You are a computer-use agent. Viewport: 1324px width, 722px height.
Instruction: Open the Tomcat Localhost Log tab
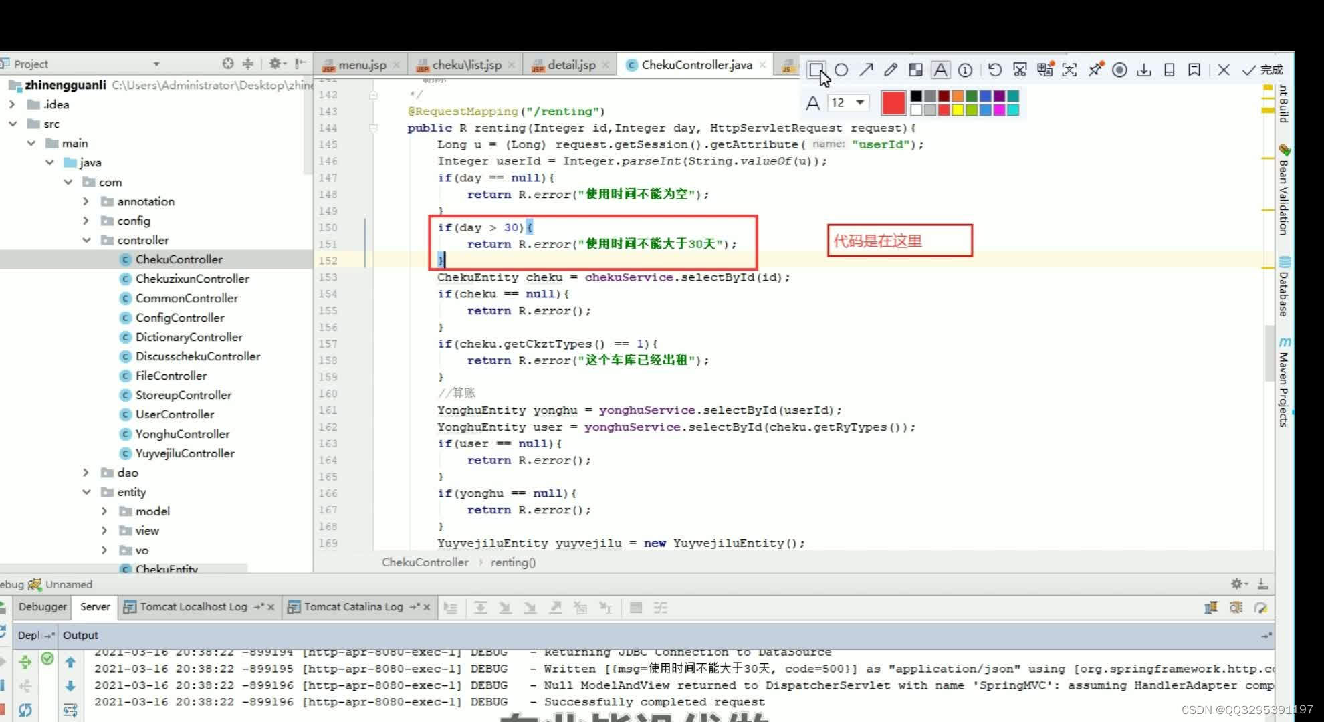pos(193,607)
